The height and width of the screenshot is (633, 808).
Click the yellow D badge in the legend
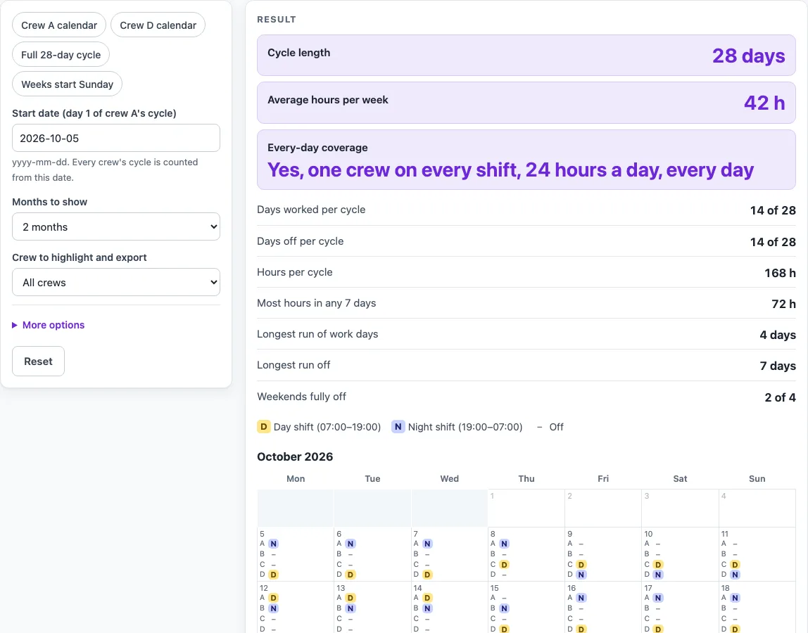click(x=263, y=426)
